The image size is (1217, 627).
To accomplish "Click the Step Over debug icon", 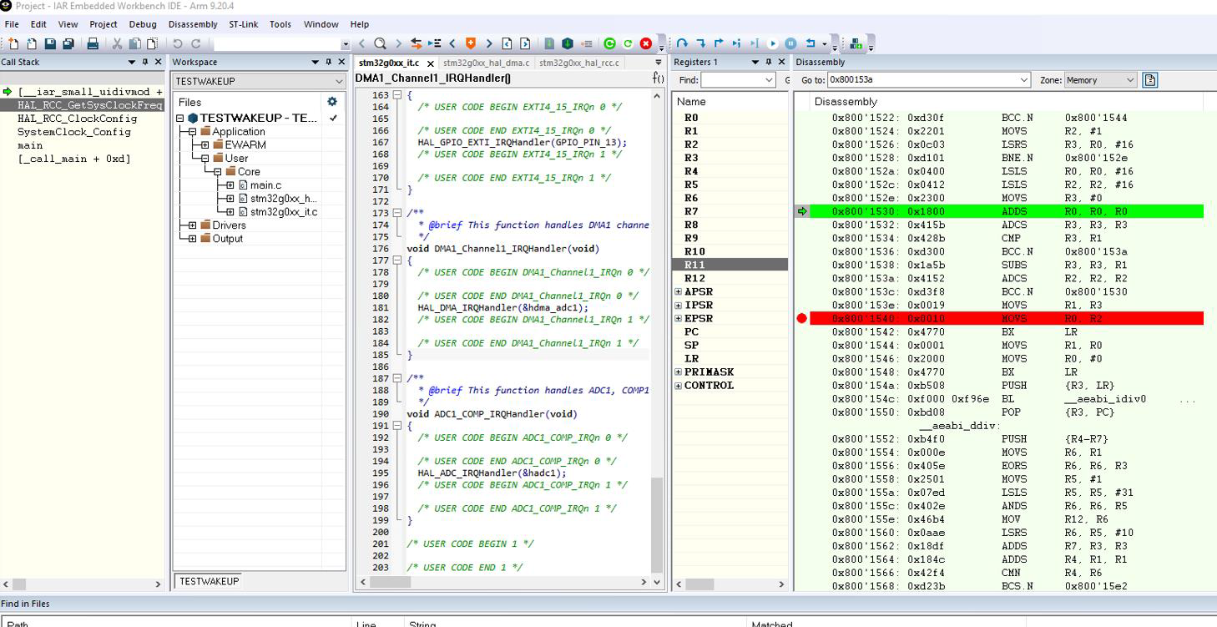I will tap(682, 43).
